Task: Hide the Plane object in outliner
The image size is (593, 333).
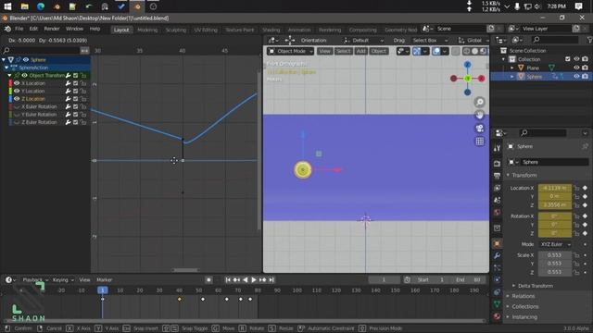Action: coord(576,68)
